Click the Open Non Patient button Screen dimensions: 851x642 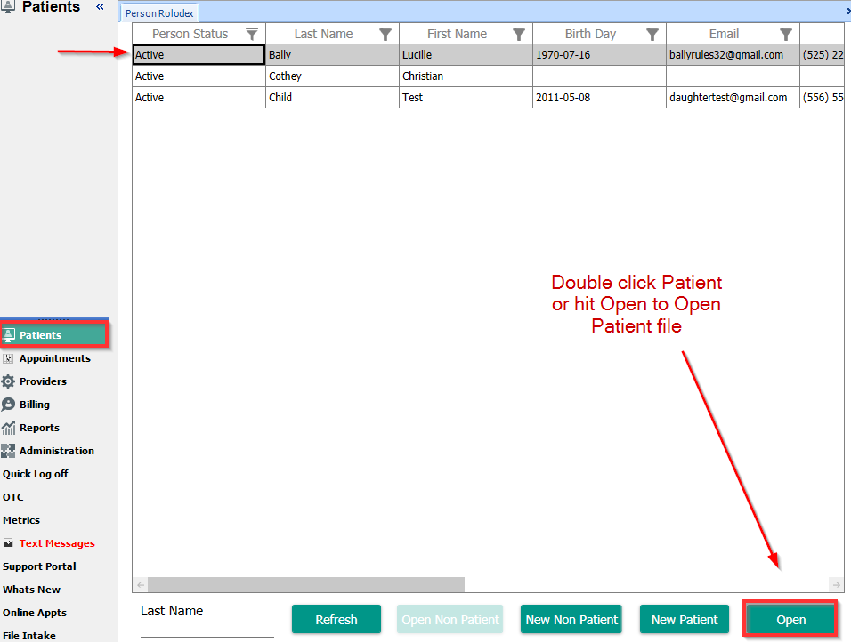pyautogui.click(x=450, y=619)
